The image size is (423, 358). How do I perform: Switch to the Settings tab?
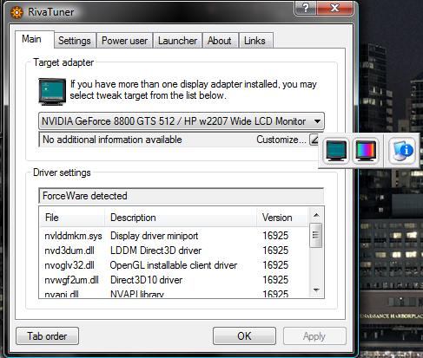75,41
